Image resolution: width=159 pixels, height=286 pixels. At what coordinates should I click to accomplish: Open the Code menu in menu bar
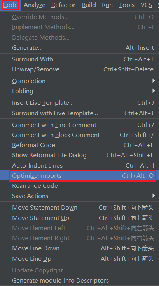(x=10, y=5)
